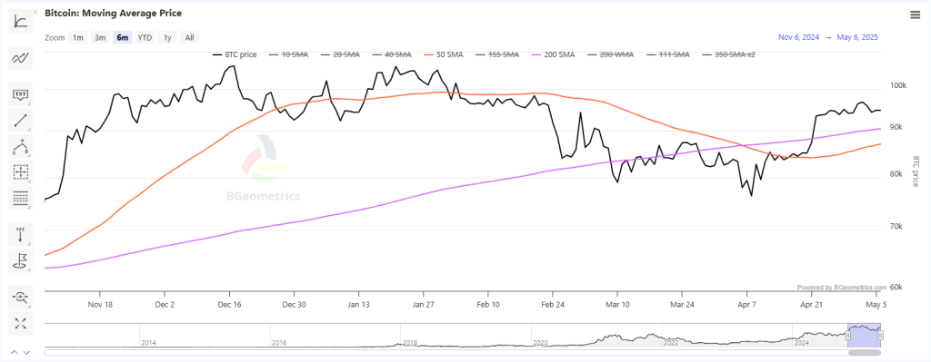Image resolution: width=931 pixels, height=362 pixels.
Task: Click the Dec 16 x-axis date label
Action: 229,305
